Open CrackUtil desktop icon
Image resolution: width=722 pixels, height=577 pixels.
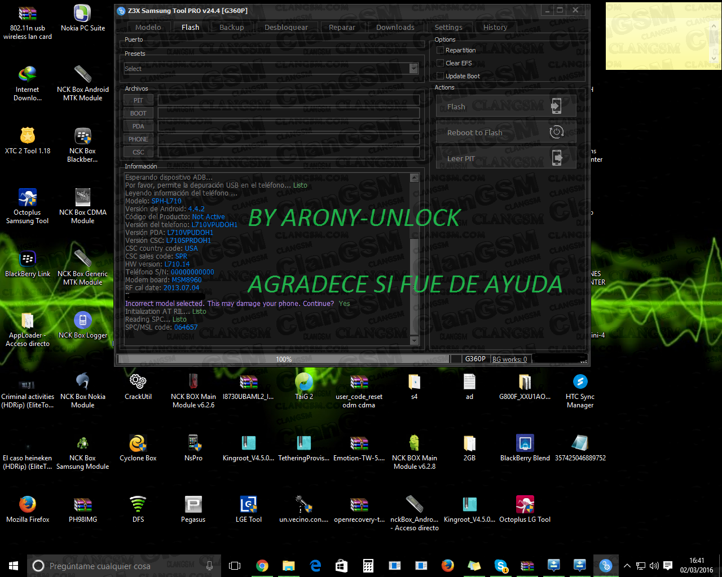(x=138, y=387)
